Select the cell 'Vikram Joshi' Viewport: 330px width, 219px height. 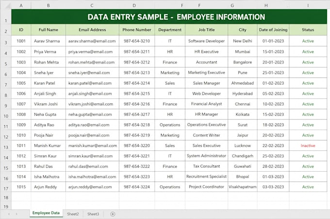pos(49,104)
